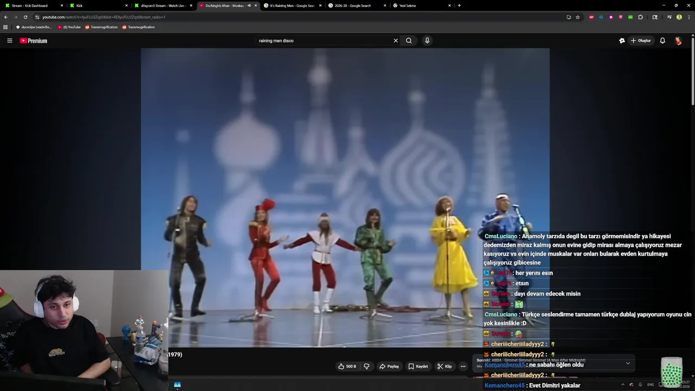Switch to dilaycan3 Stream tab
The height and width of the screenshot is (391, 695).
pos(163,5)
